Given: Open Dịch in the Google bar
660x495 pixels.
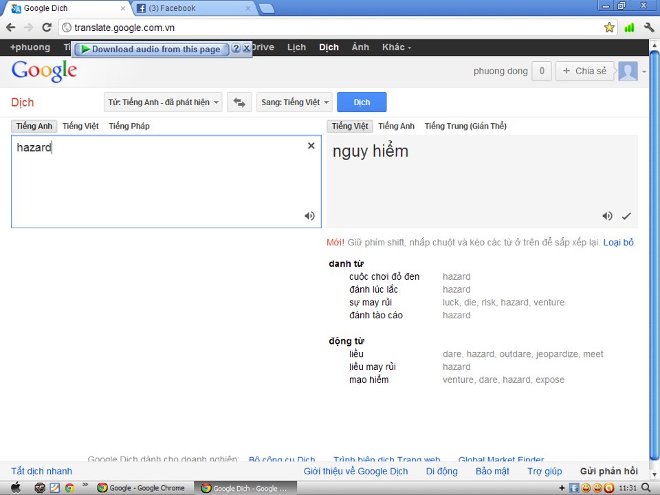Looking at the screenshot, I should (329, 47).
